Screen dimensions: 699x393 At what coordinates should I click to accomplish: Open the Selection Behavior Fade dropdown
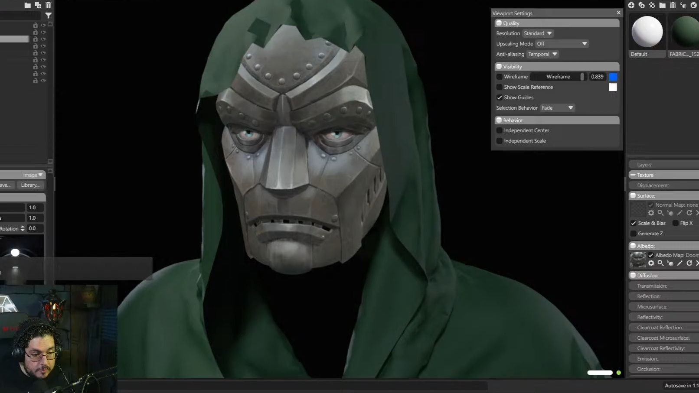557,108
